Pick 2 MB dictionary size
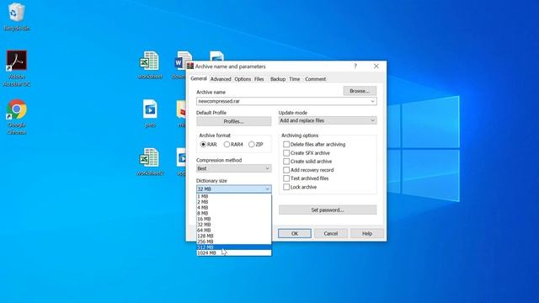Viewport: 539px width, 303px height. (234, 202)
